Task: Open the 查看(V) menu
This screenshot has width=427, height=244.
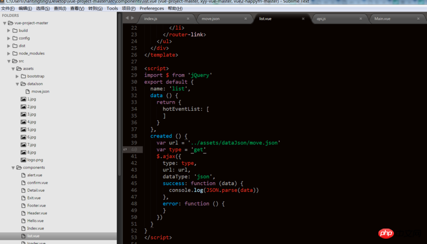Action: pyautogui.click(x=77, y=9)
